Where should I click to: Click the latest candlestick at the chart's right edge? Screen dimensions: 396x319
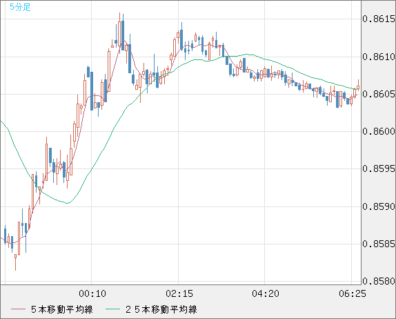click(358, 87)
